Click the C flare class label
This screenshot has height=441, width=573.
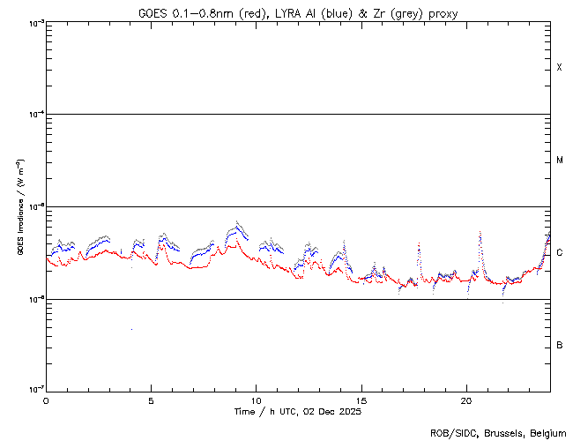click(560, 253)
